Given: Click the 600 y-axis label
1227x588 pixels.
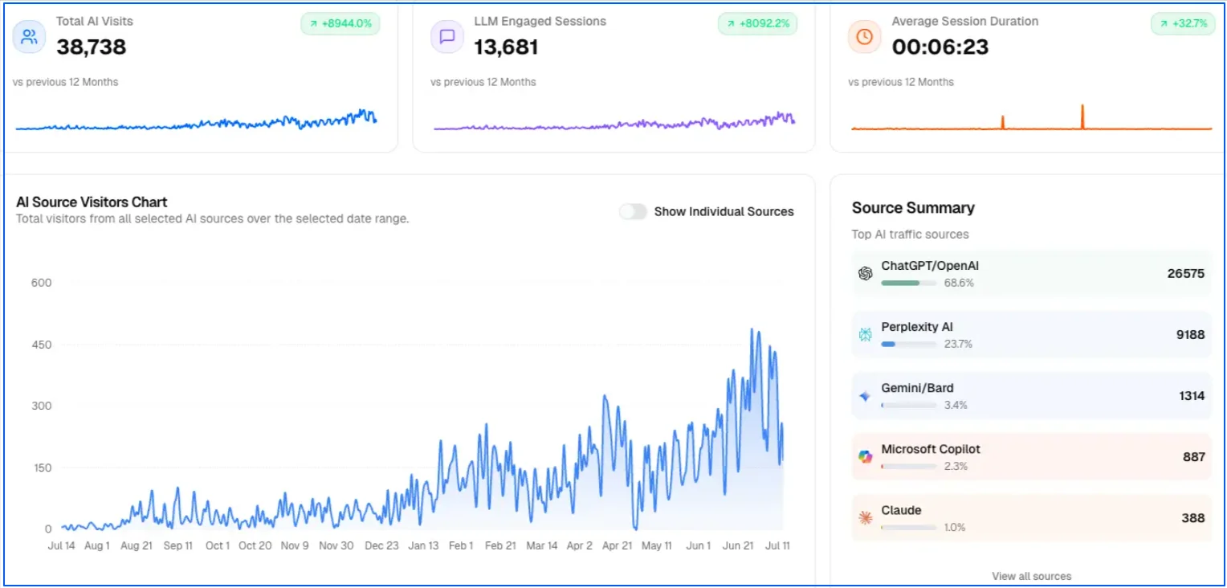Looking at the screenshot, I should [x=41, y=282].
